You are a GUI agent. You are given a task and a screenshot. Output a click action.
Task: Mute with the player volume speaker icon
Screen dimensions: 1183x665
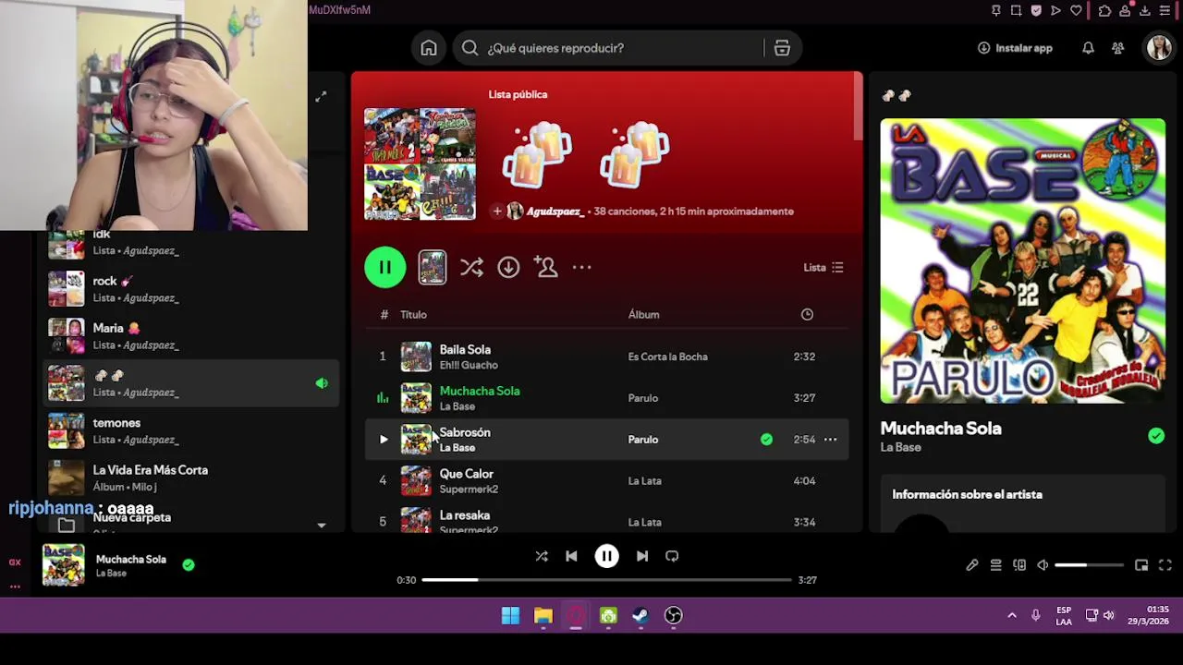pos(1043,565)
